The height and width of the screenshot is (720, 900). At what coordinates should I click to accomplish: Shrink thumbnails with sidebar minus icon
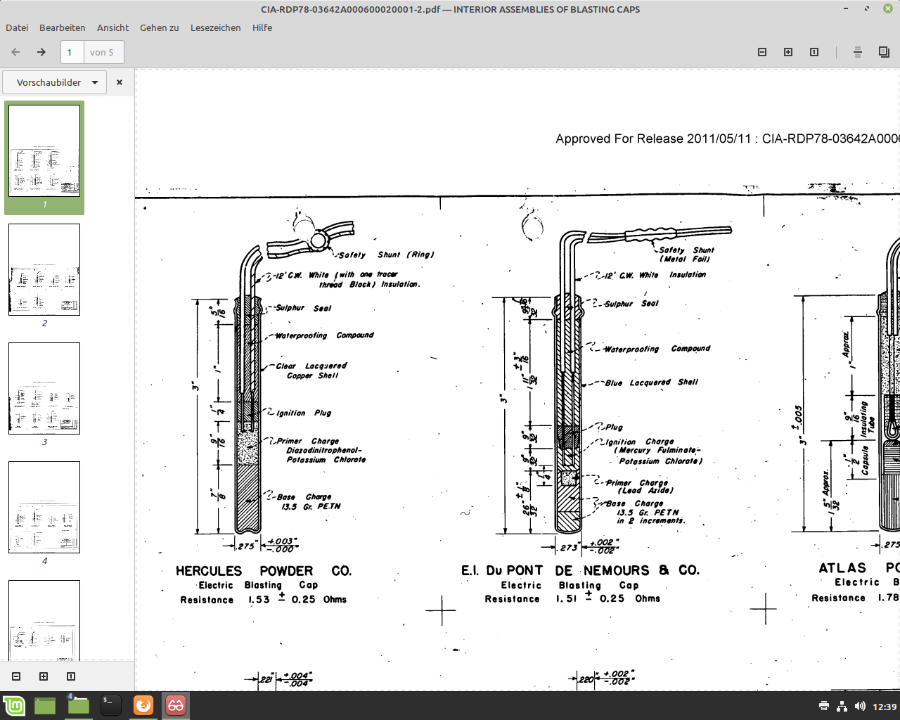point(16,676)
